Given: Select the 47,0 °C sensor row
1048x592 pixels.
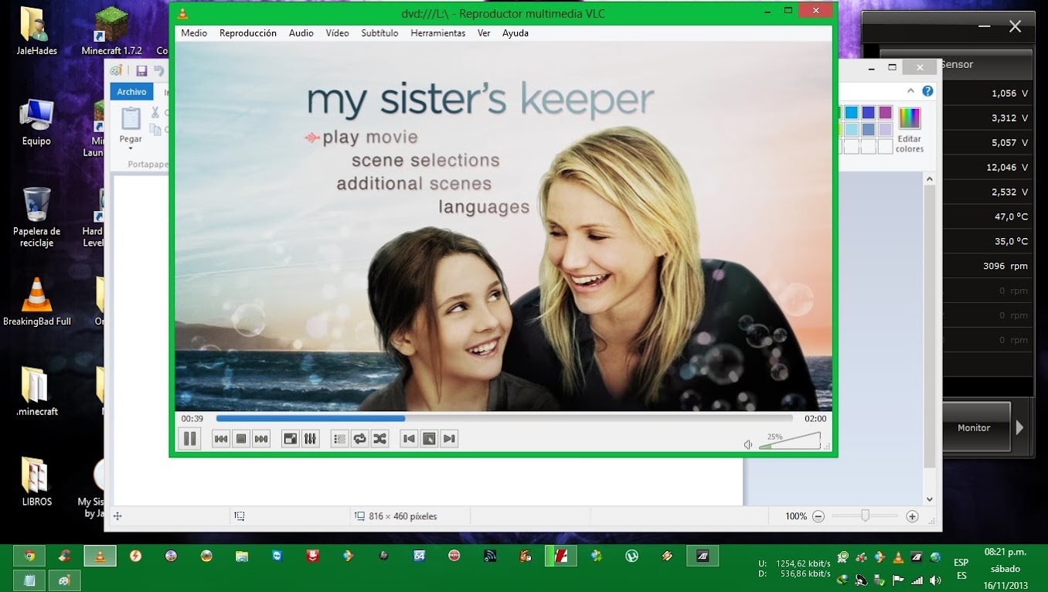Looking at the screenshot, I should pyautogui.click(x=987, y=216).
